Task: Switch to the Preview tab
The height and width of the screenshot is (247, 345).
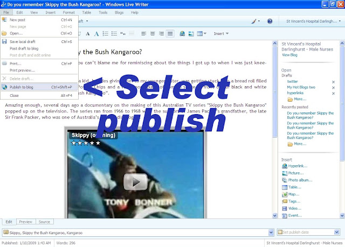Action: click(26, 222)
